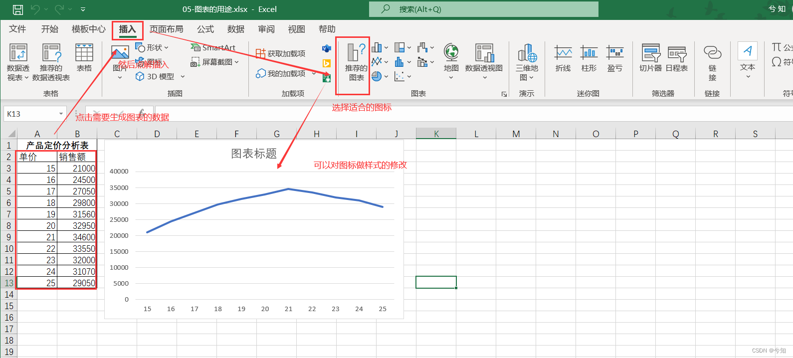
Task: Click the 销售额 header cell
Action: (x=77, y=157)
